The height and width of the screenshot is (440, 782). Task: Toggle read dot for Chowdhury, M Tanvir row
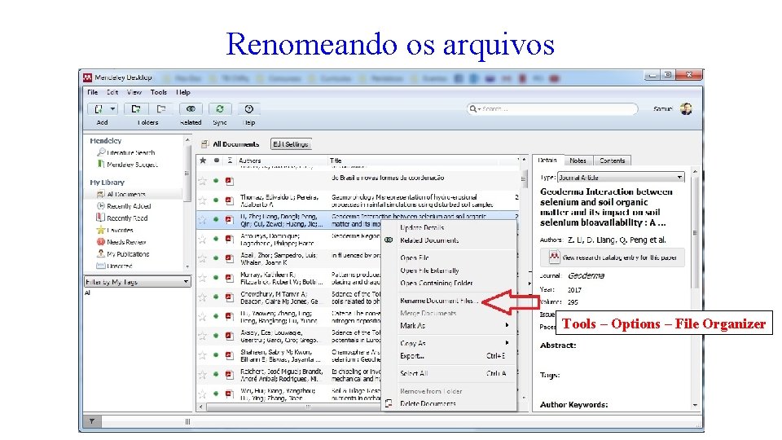pyautogui.click(x=216, y=297)
